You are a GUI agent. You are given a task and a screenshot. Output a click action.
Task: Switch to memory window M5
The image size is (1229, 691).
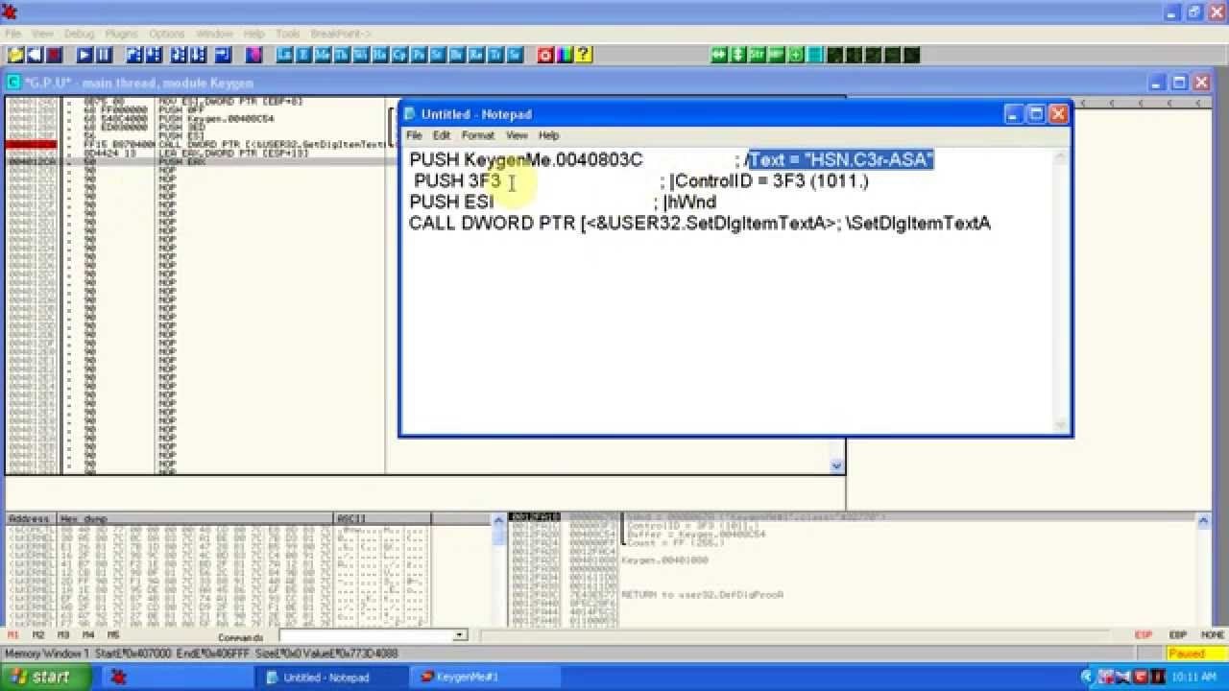click(113, 635)
